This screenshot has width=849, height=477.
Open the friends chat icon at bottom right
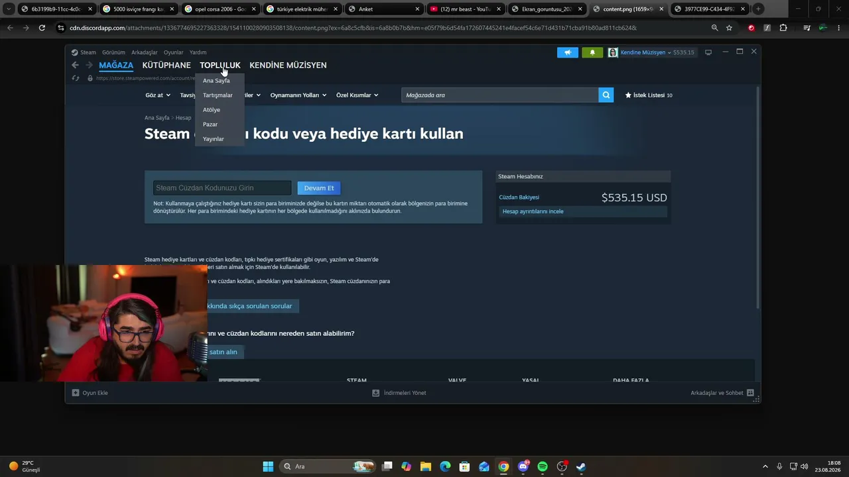pos(750,393)
